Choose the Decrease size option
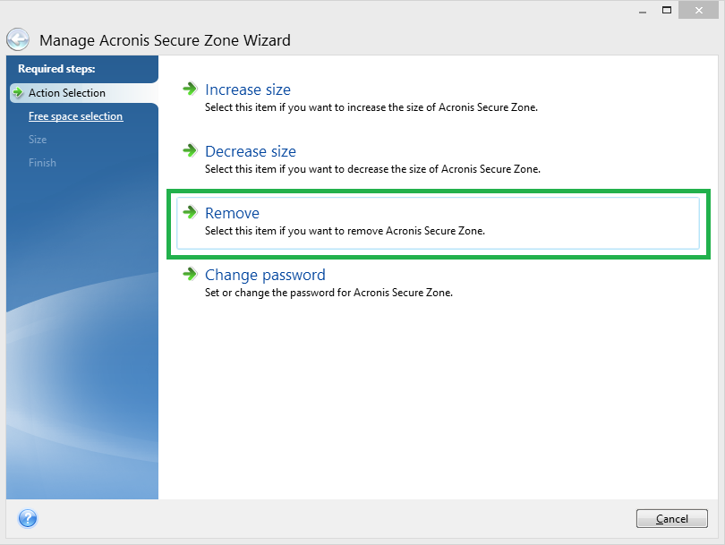This screenshot has width=725, height=545. pyautogui.click(x=251, y=151)
